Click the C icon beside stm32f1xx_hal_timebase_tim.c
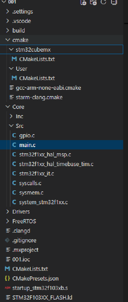This screenshot has width=128, height=302. [x=14, y=164]
